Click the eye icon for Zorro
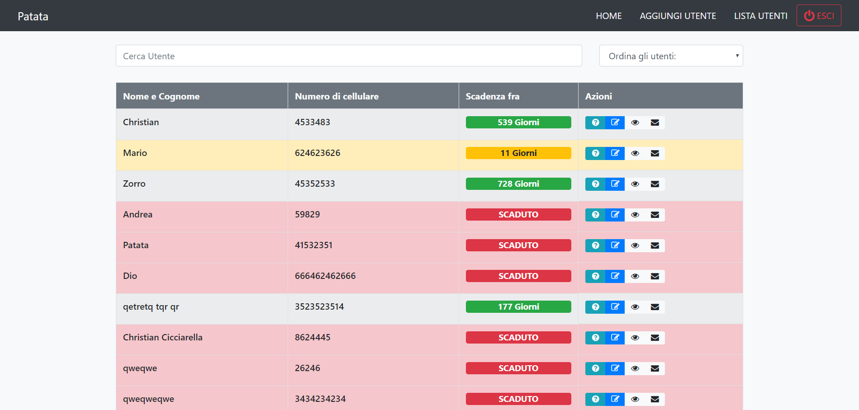The width and height of the screenshot is (859, 410). (x=635, y=184)
